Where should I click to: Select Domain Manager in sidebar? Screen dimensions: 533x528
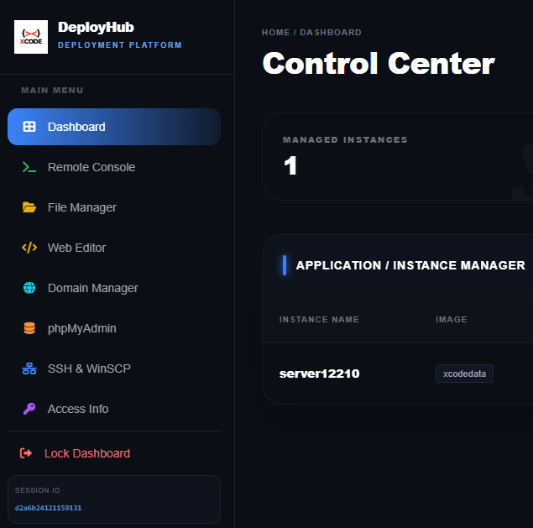point(114,288)
